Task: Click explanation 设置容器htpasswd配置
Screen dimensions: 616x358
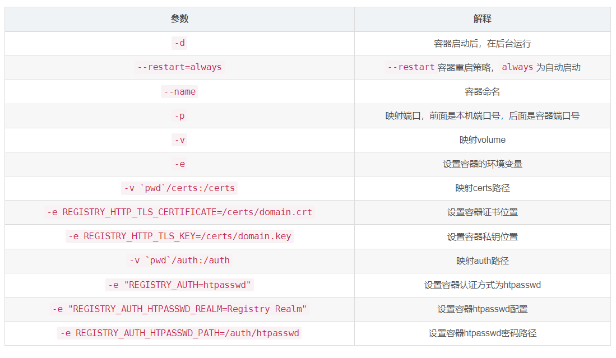Action: tap(483, 309)
